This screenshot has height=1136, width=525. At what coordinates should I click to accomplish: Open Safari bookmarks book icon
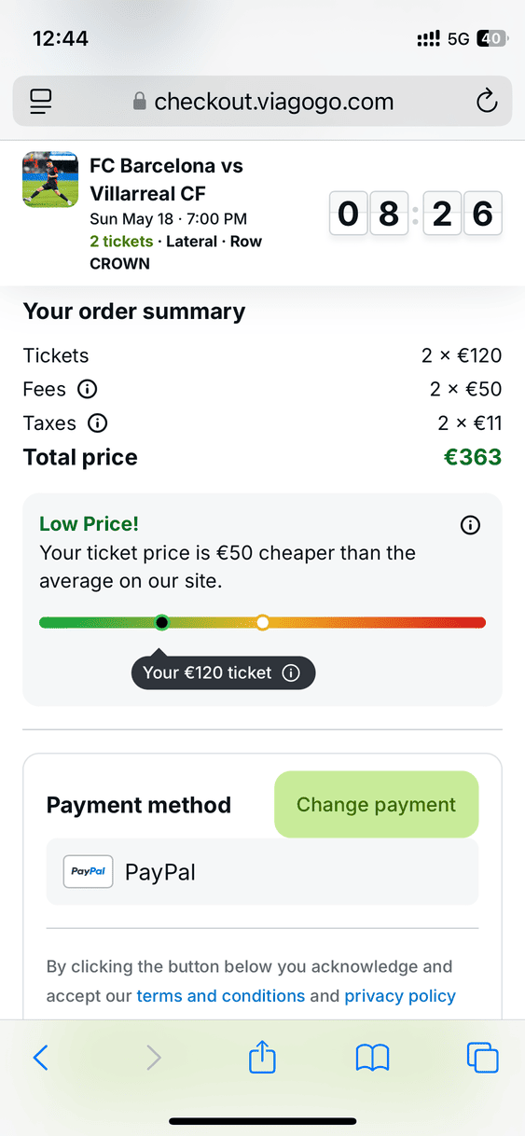click(x=372, y=1058)
